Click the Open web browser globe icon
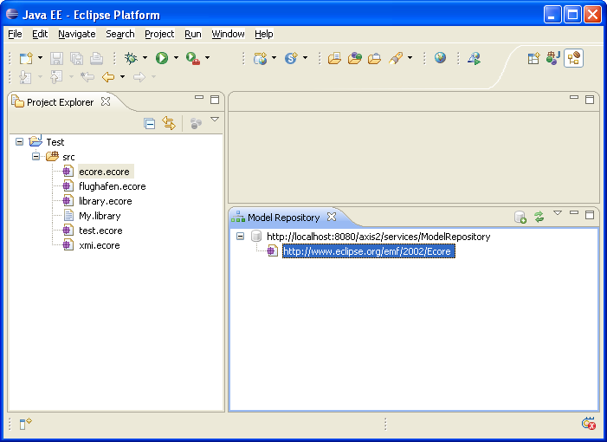The width and height of the screenshot is (607, 442). (441, 58)
